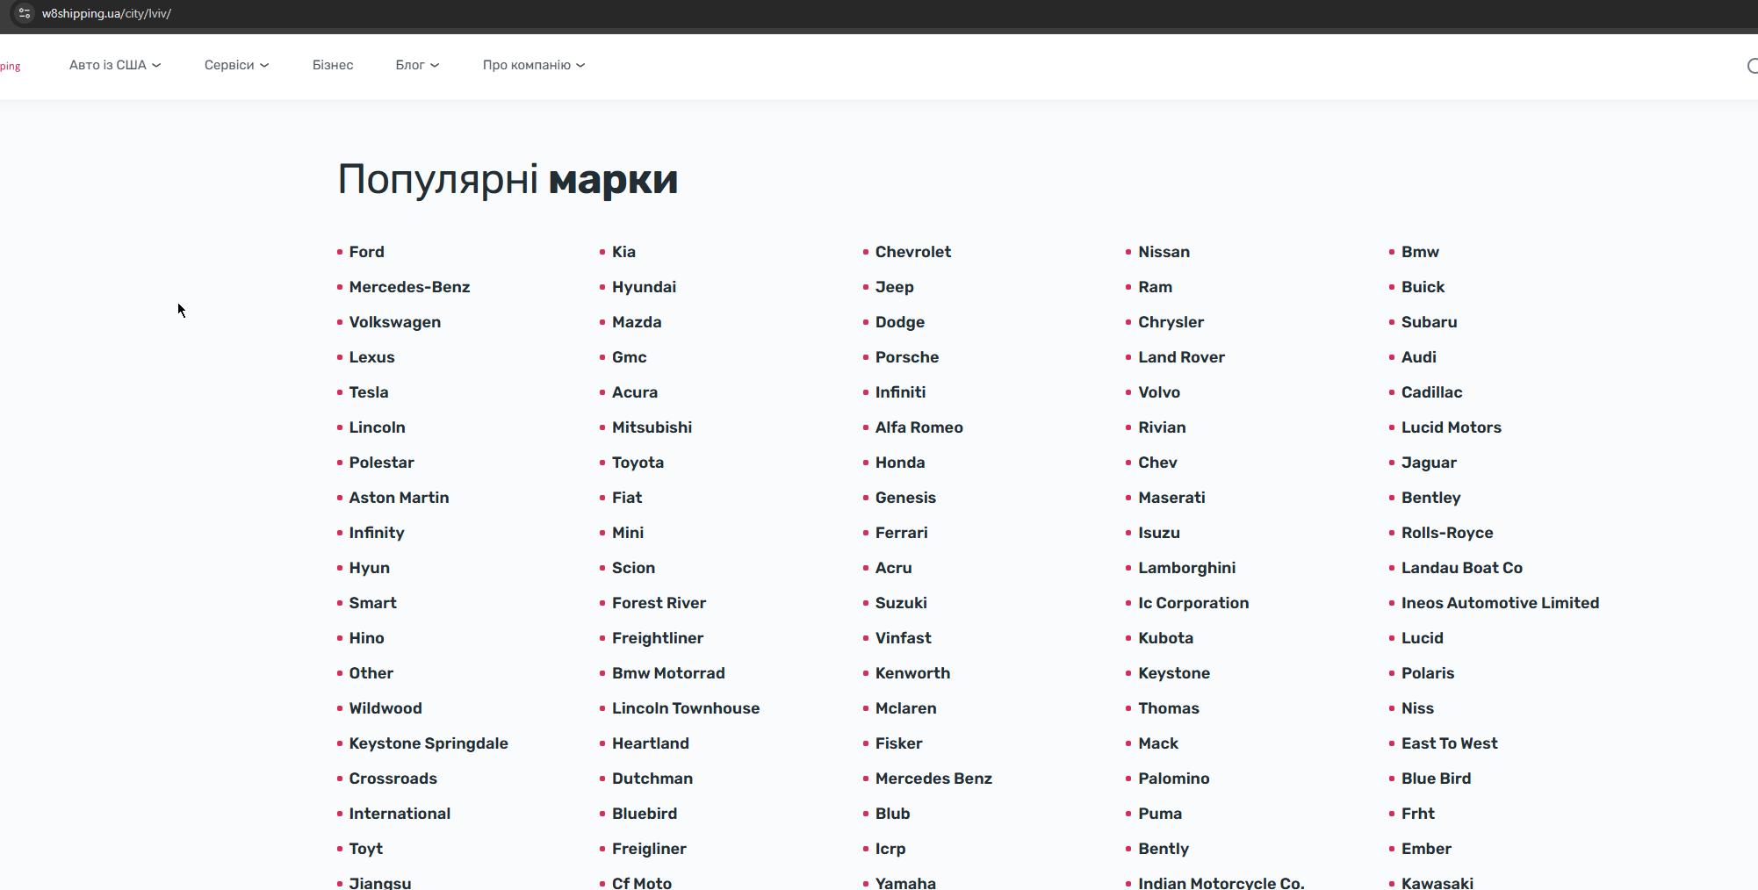Viewport: 1758px width, 890px height.
Task: Open the Polestar brand link
Action: [x=381, y=463]
